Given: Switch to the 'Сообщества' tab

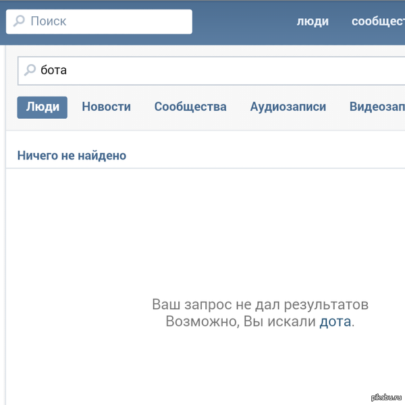Looking at the screenshot, I should (x=190, y=107).
